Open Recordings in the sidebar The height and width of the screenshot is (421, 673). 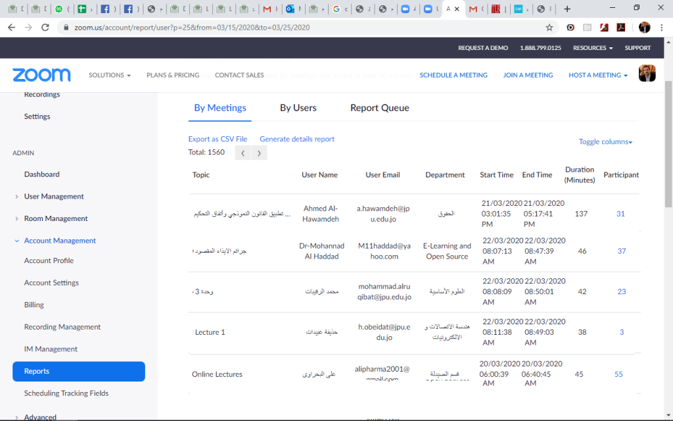[42, 95]
